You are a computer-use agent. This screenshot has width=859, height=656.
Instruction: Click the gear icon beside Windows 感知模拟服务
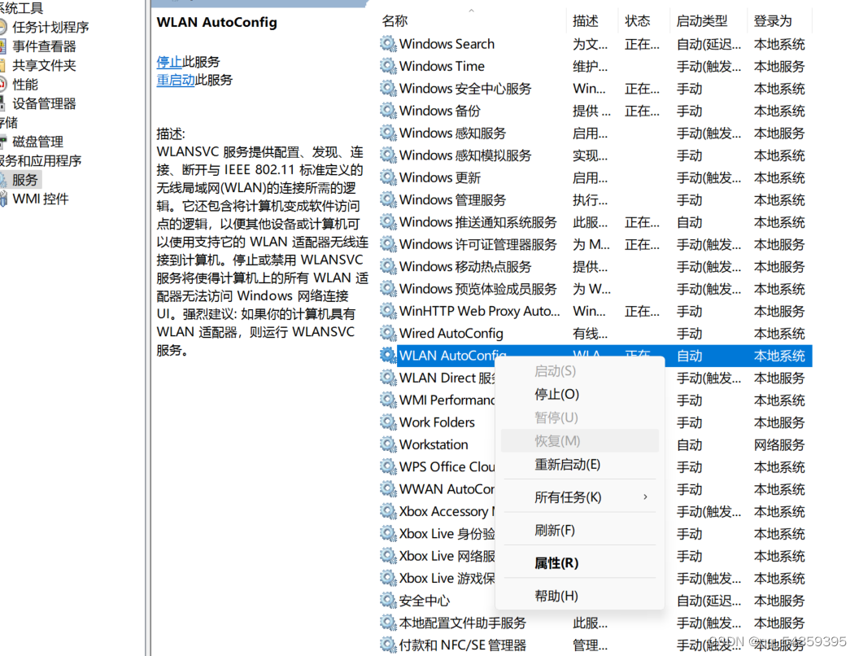tap(388, 155)
